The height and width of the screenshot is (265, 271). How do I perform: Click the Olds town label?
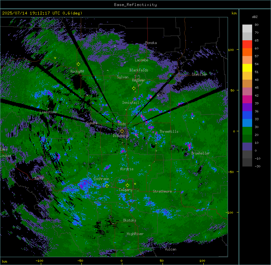coord(122,124)
